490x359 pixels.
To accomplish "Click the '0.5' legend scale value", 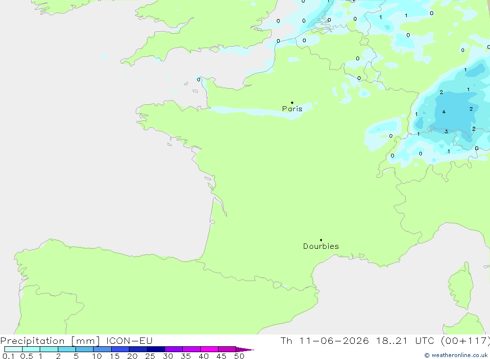I will click(26, 356).
